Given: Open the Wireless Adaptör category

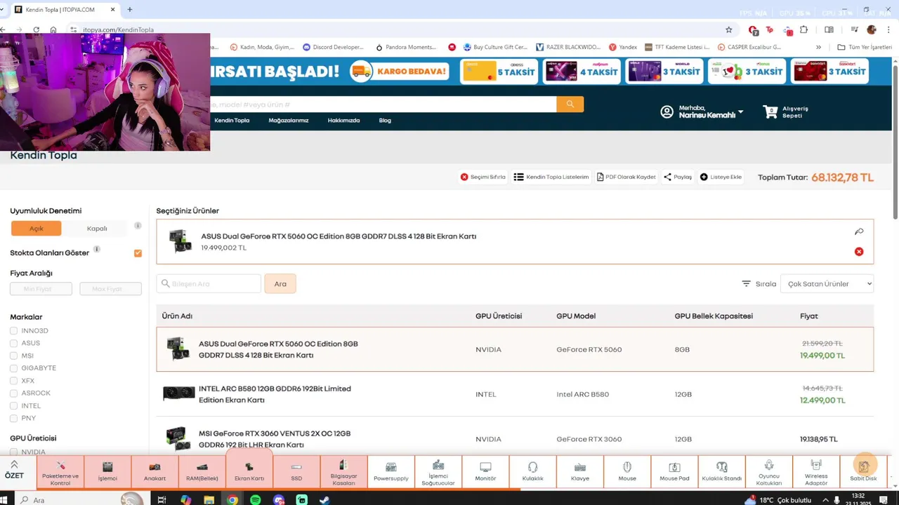Looking at the screenshot, I should pos(816,473).
